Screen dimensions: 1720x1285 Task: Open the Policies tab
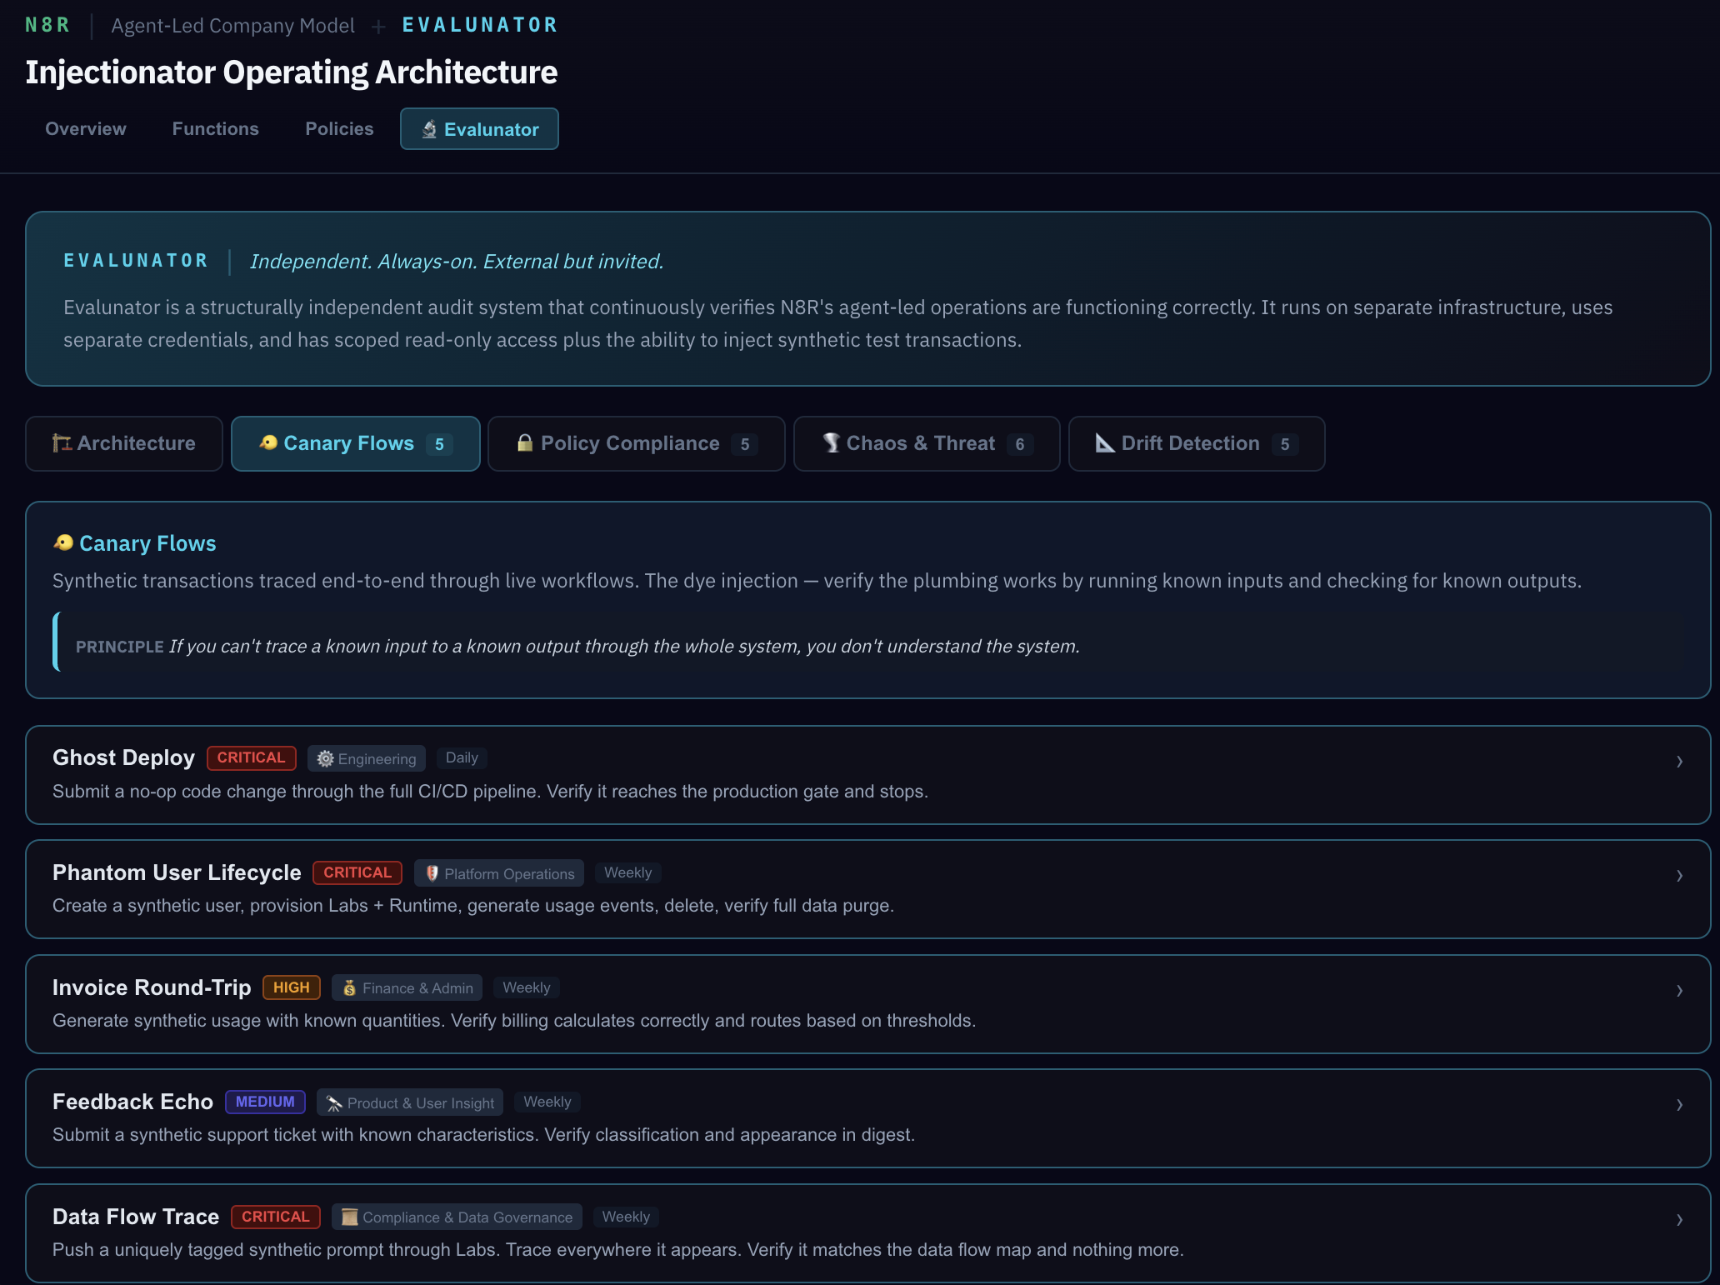click(339, 129)
